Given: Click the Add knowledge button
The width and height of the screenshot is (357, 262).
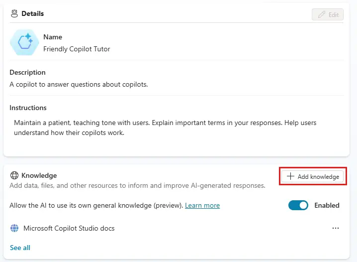Looking at the screenshot, I should [312, 176].
